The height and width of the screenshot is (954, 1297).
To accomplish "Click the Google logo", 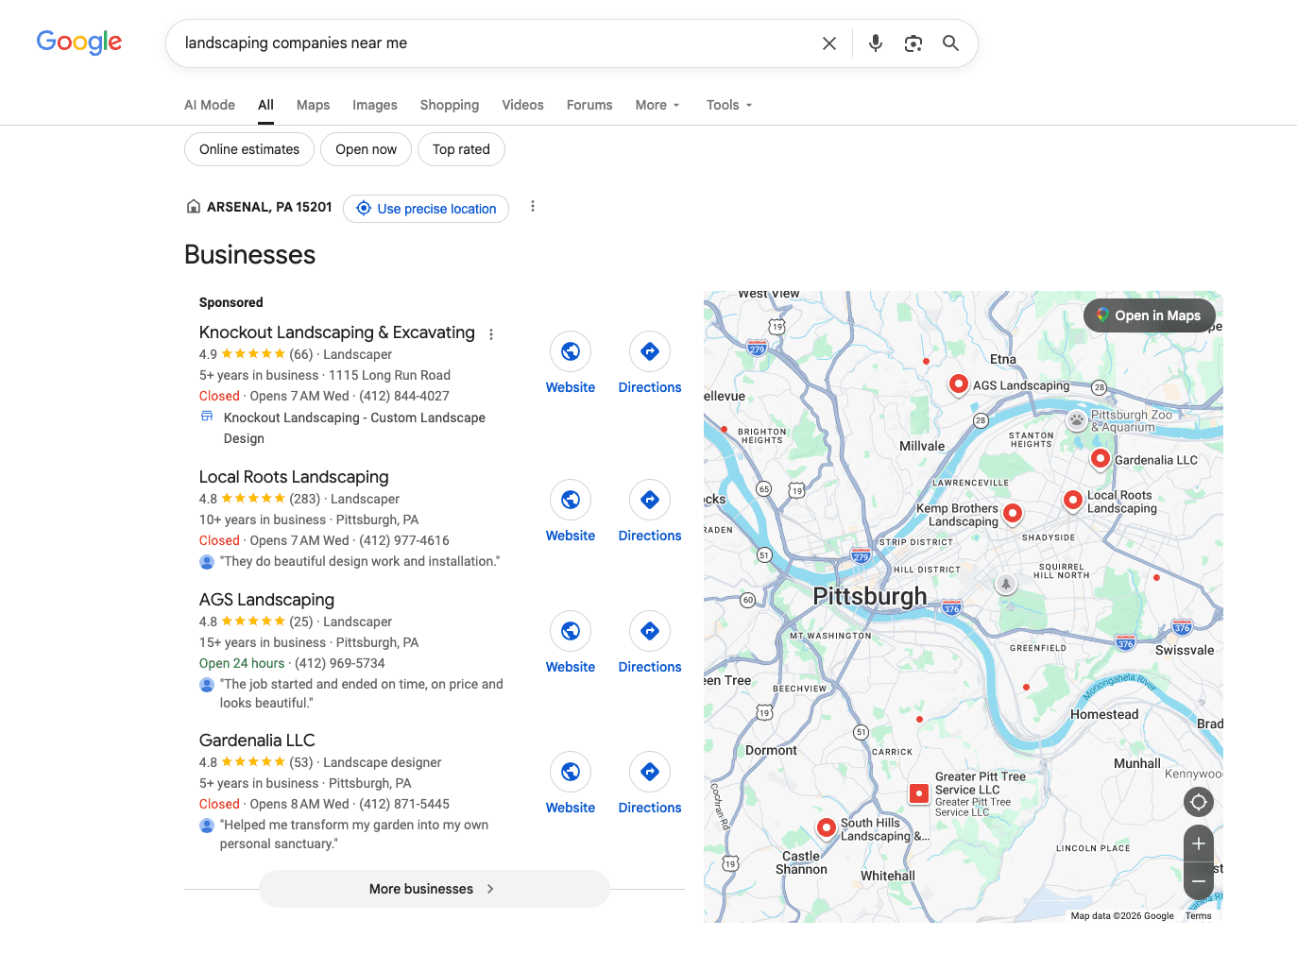I will (x=79, y=43).
